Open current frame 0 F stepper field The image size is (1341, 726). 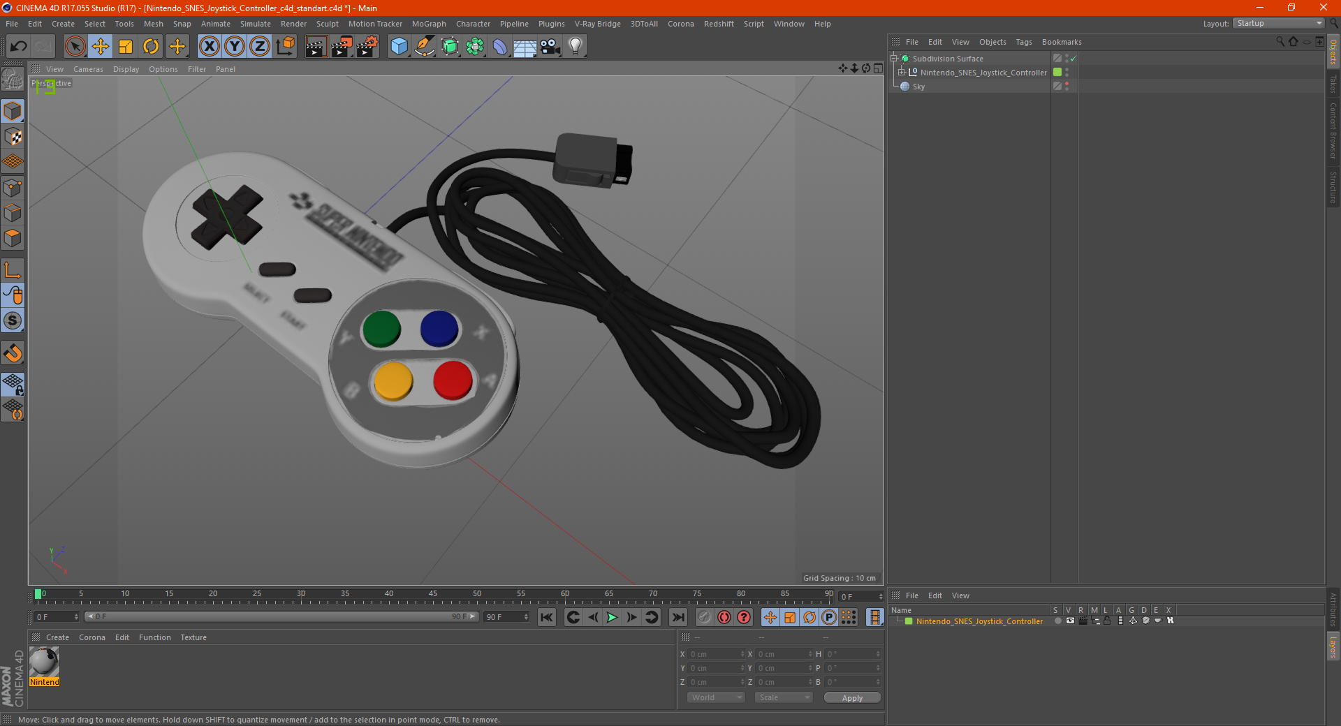click(x=861, y=596)
